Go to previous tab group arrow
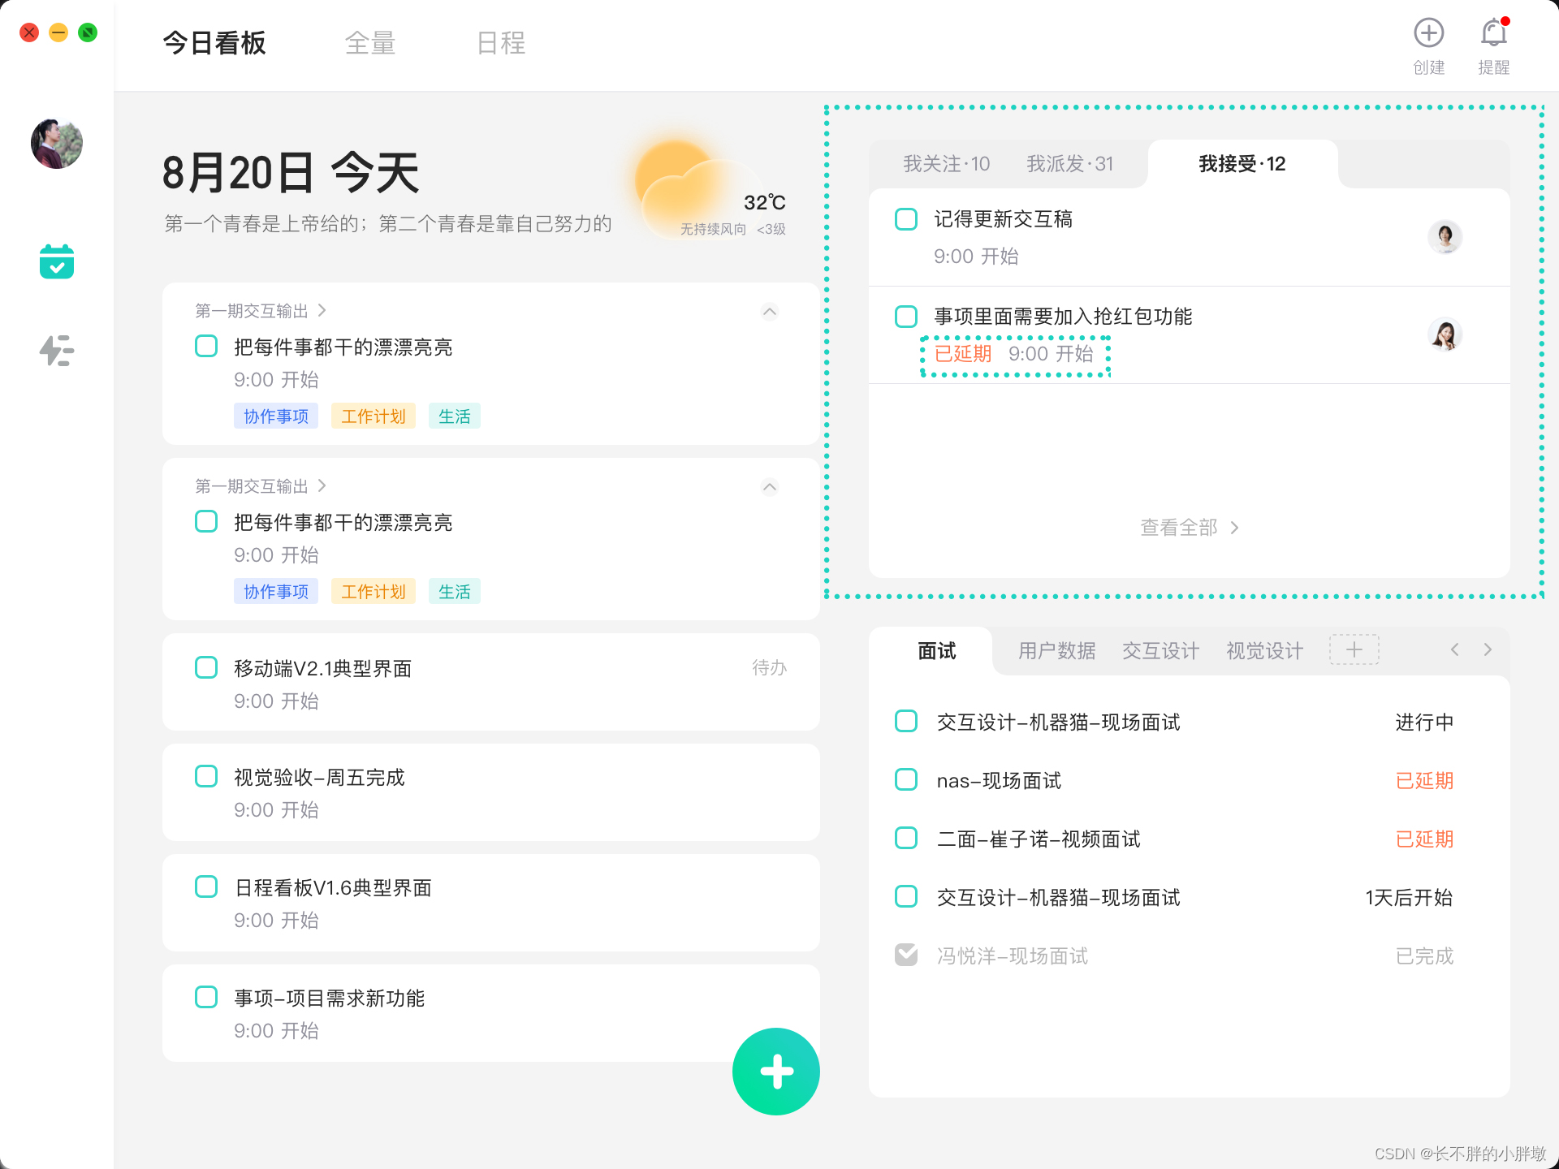The height and width of the screenshot is (1169, 1559). 1455,649
